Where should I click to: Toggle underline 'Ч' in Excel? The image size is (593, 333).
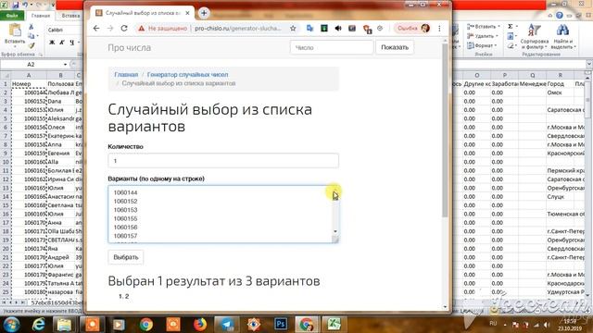tap(72, 43)
